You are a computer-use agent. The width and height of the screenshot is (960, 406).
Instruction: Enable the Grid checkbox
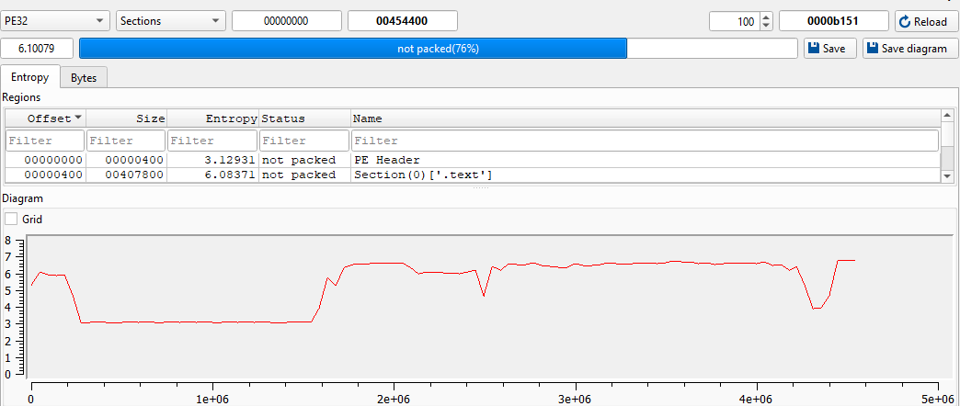tap(12, 220)
